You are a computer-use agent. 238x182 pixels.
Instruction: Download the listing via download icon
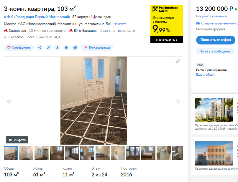pyautogui.click(x=58, y=48)
